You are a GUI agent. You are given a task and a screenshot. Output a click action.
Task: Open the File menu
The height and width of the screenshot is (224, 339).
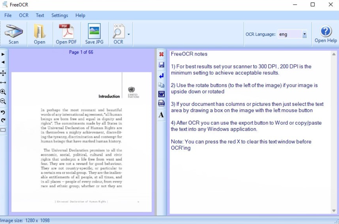8,15
